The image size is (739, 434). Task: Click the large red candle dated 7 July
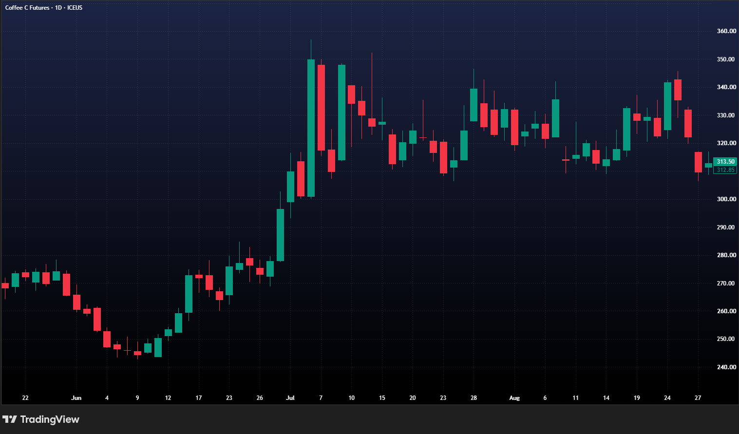pyautogui.click(x=321, y=108)
